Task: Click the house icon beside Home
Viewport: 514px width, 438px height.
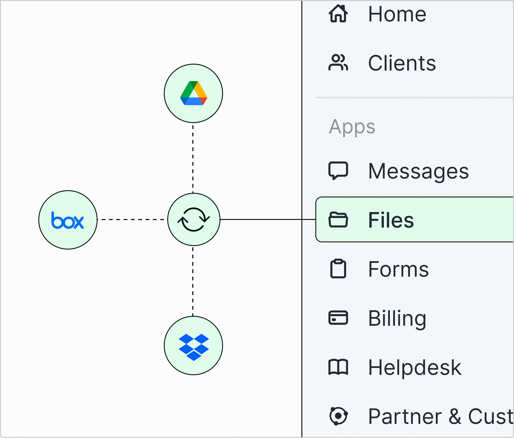Action: pyautogui.click(x=338, y=14)
